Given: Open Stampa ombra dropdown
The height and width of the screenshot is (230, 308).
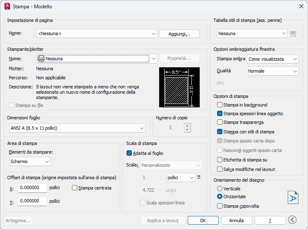Looking at the screenshot, I should pyautogui.click(x=272, y=59).
